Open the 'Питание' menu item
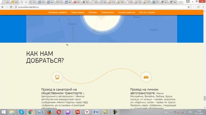Screen dimensions: 206x115 pyautogui.click(x=93, y=12)
